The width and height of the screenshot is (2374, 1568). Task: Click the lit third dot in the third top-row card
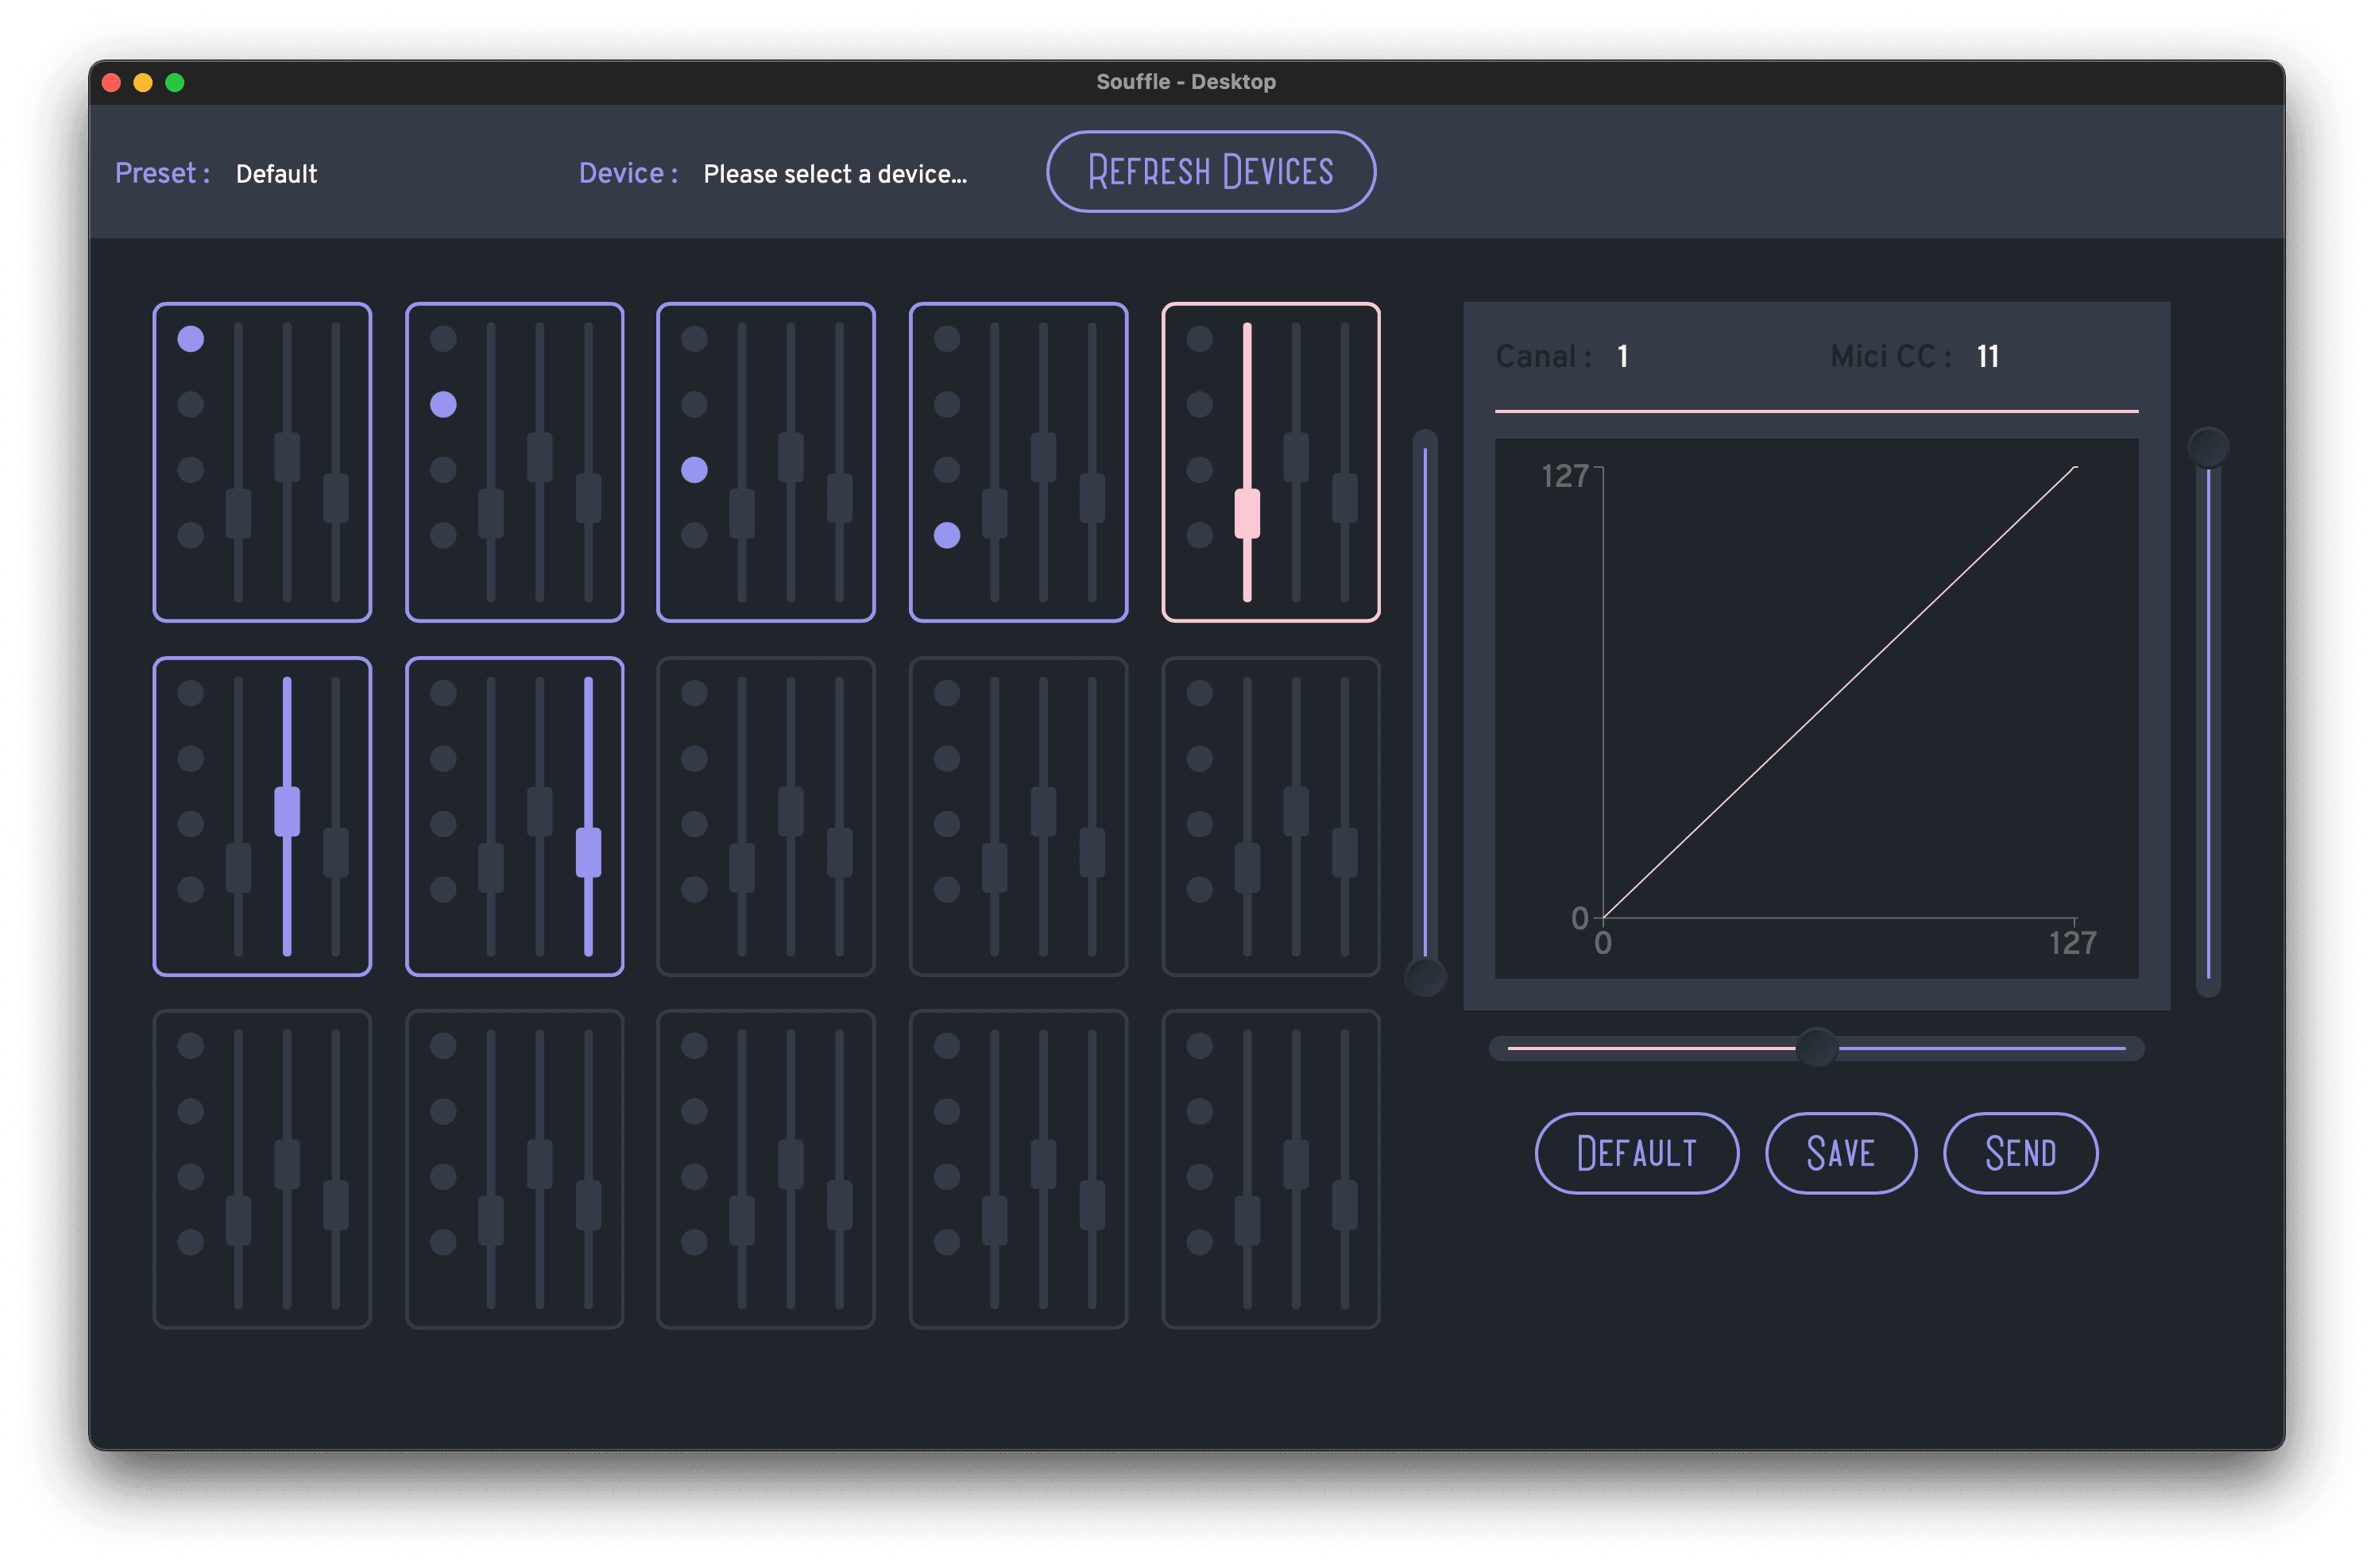click(694, 470)
